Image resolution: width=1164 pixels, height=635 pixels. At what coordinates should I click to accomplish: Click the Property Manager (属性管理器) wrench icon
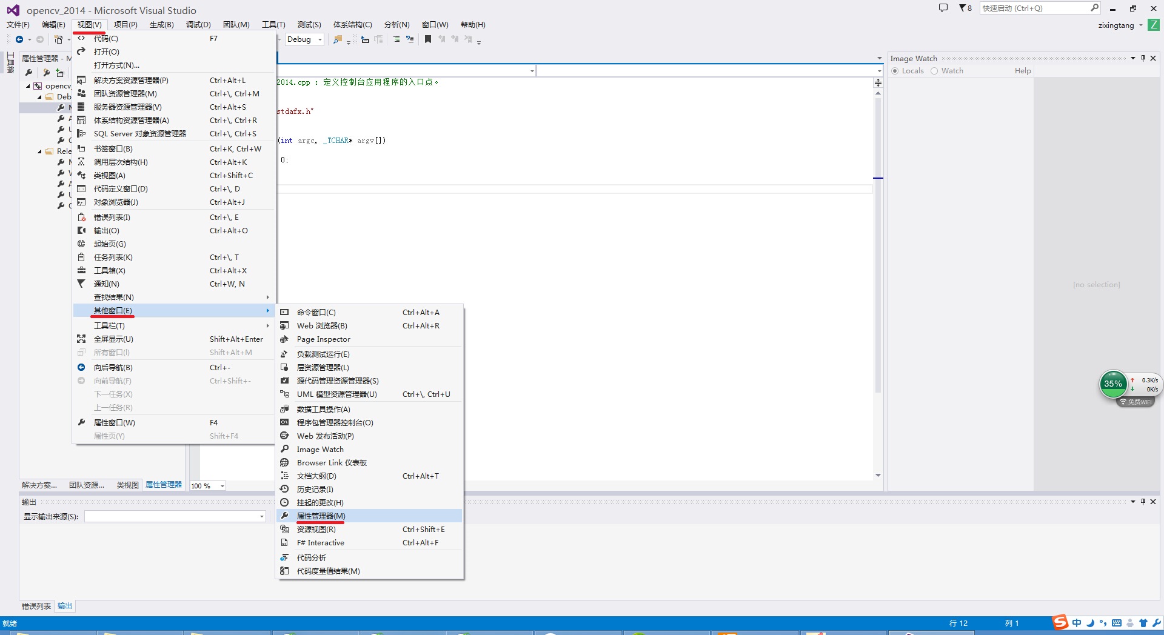click(x=284, y=516)
